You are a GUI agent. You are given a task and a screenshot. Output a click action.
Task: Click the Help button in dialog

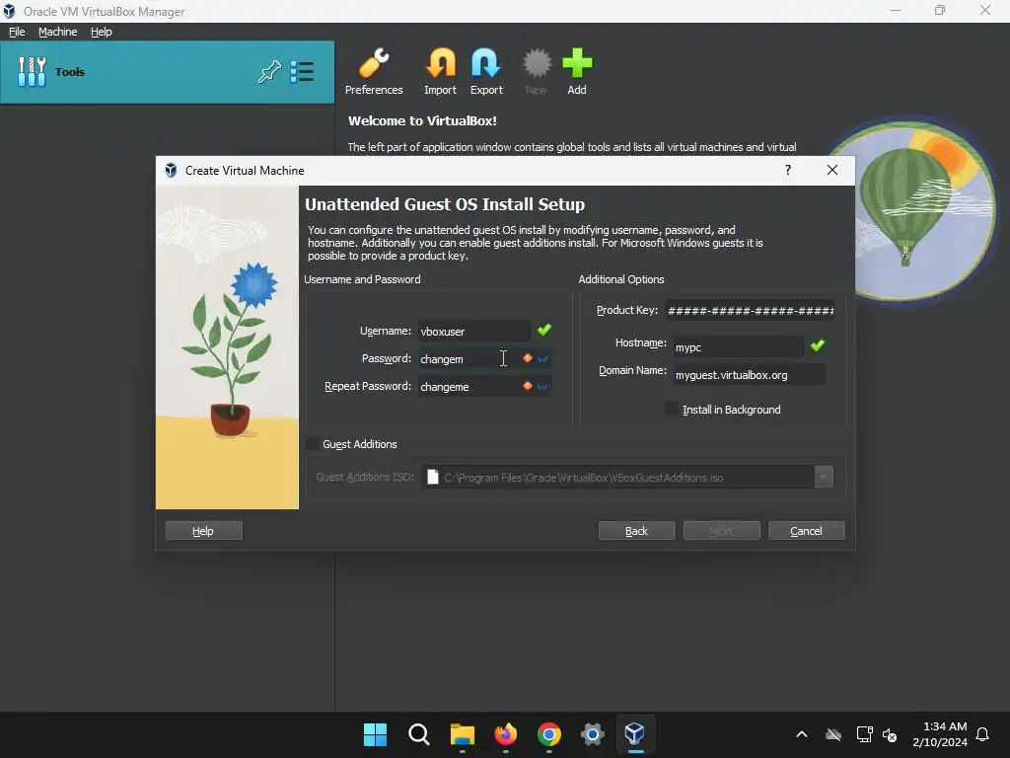pos(203,530)
